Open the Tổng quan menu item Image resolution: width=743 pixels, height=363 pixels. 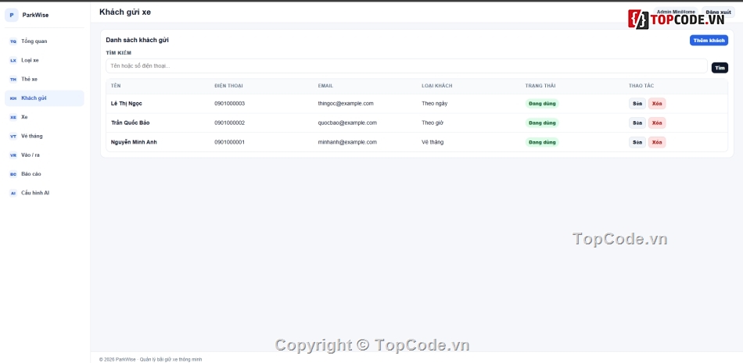[x=45, y=41]
